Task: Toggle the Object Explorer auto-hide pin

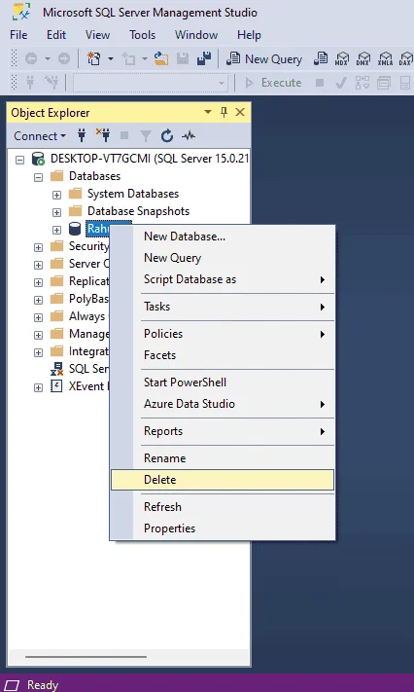Action: [224, 113]
